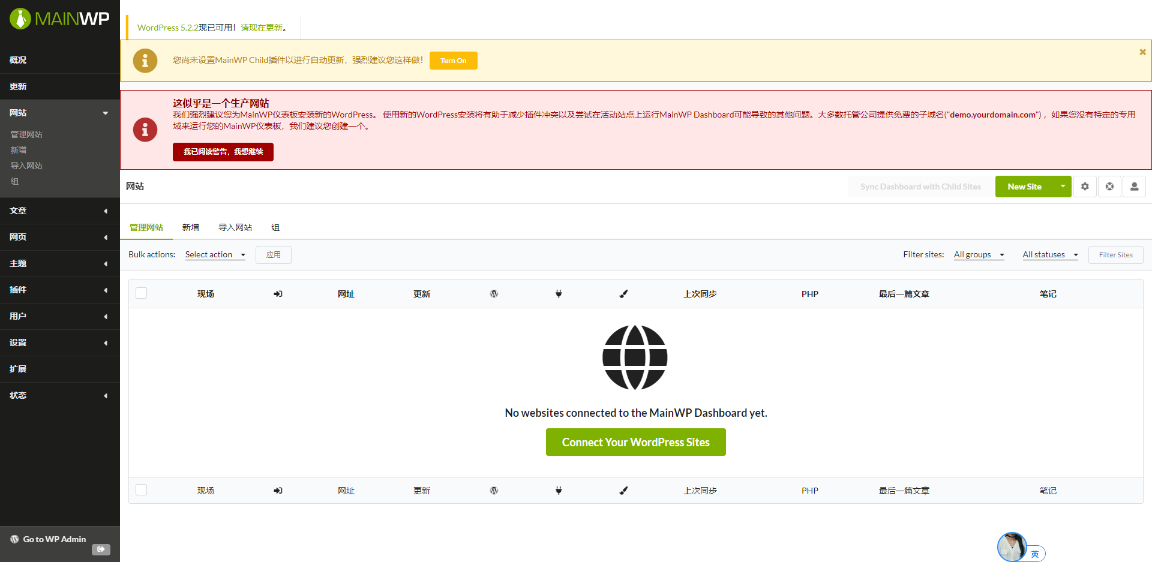Click the MainWP logo
Screen dimensions: 1152x562
59,19
